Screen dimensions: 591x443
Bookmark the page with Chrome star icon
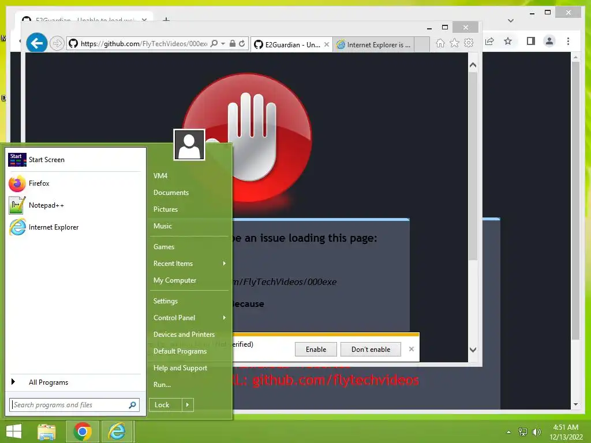508,41
